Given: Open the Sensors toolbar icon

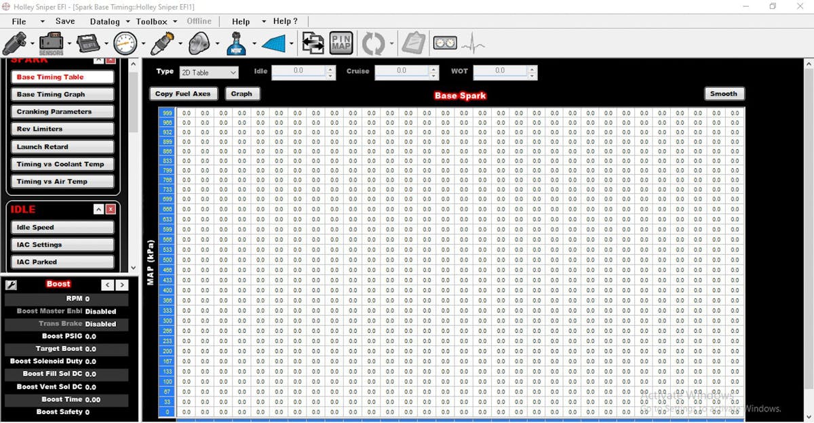Looking at the screenshot, I should (x=51, y=44).
